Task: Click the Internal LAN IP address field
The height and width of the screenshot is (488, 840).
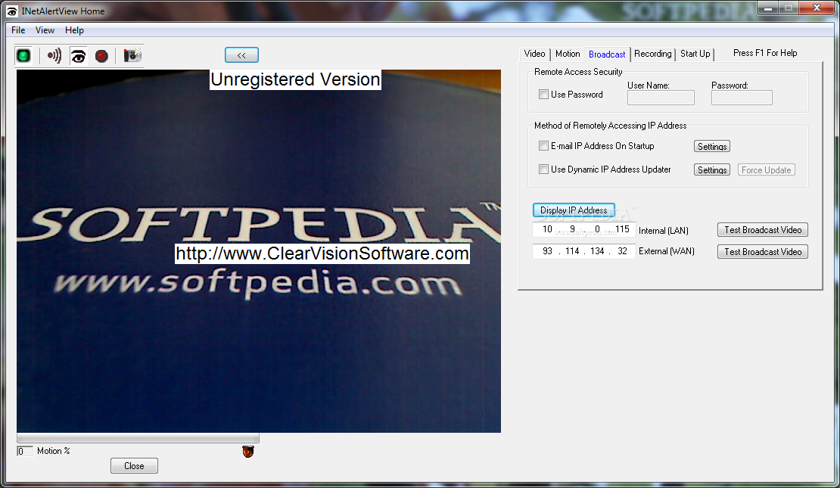Action: click(584, 230)
